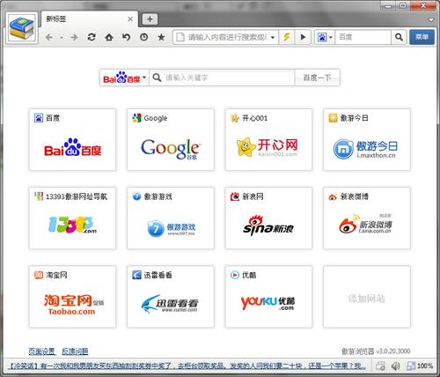Open the 页面设置 link

tap(41, 351)
